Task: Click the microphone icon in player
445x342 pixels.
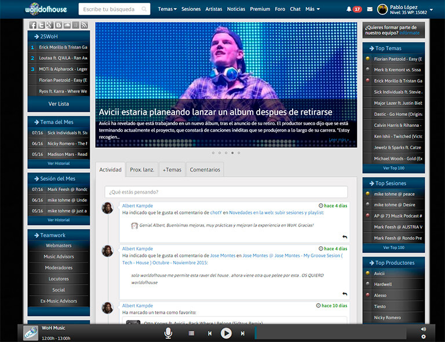Action: pos(168,333)
